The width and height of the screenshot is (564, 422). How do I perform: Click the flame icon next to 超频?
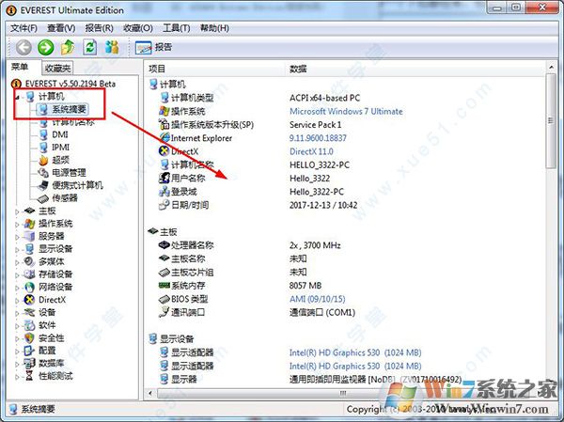tap(43, 160)
